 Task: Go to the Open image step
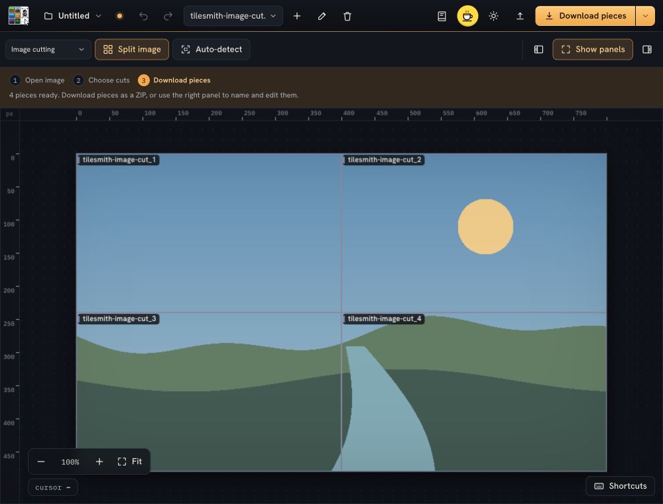(37, 80)
